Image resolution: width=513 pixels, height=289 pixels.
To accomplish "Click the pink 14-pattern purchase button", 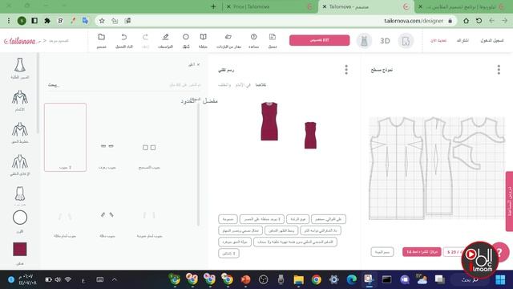I will coord(422,251).
